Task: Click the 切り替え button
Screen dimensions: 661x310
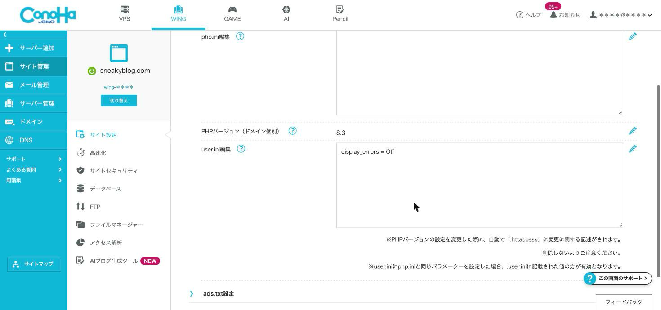Action: click(x=119, y=101)
